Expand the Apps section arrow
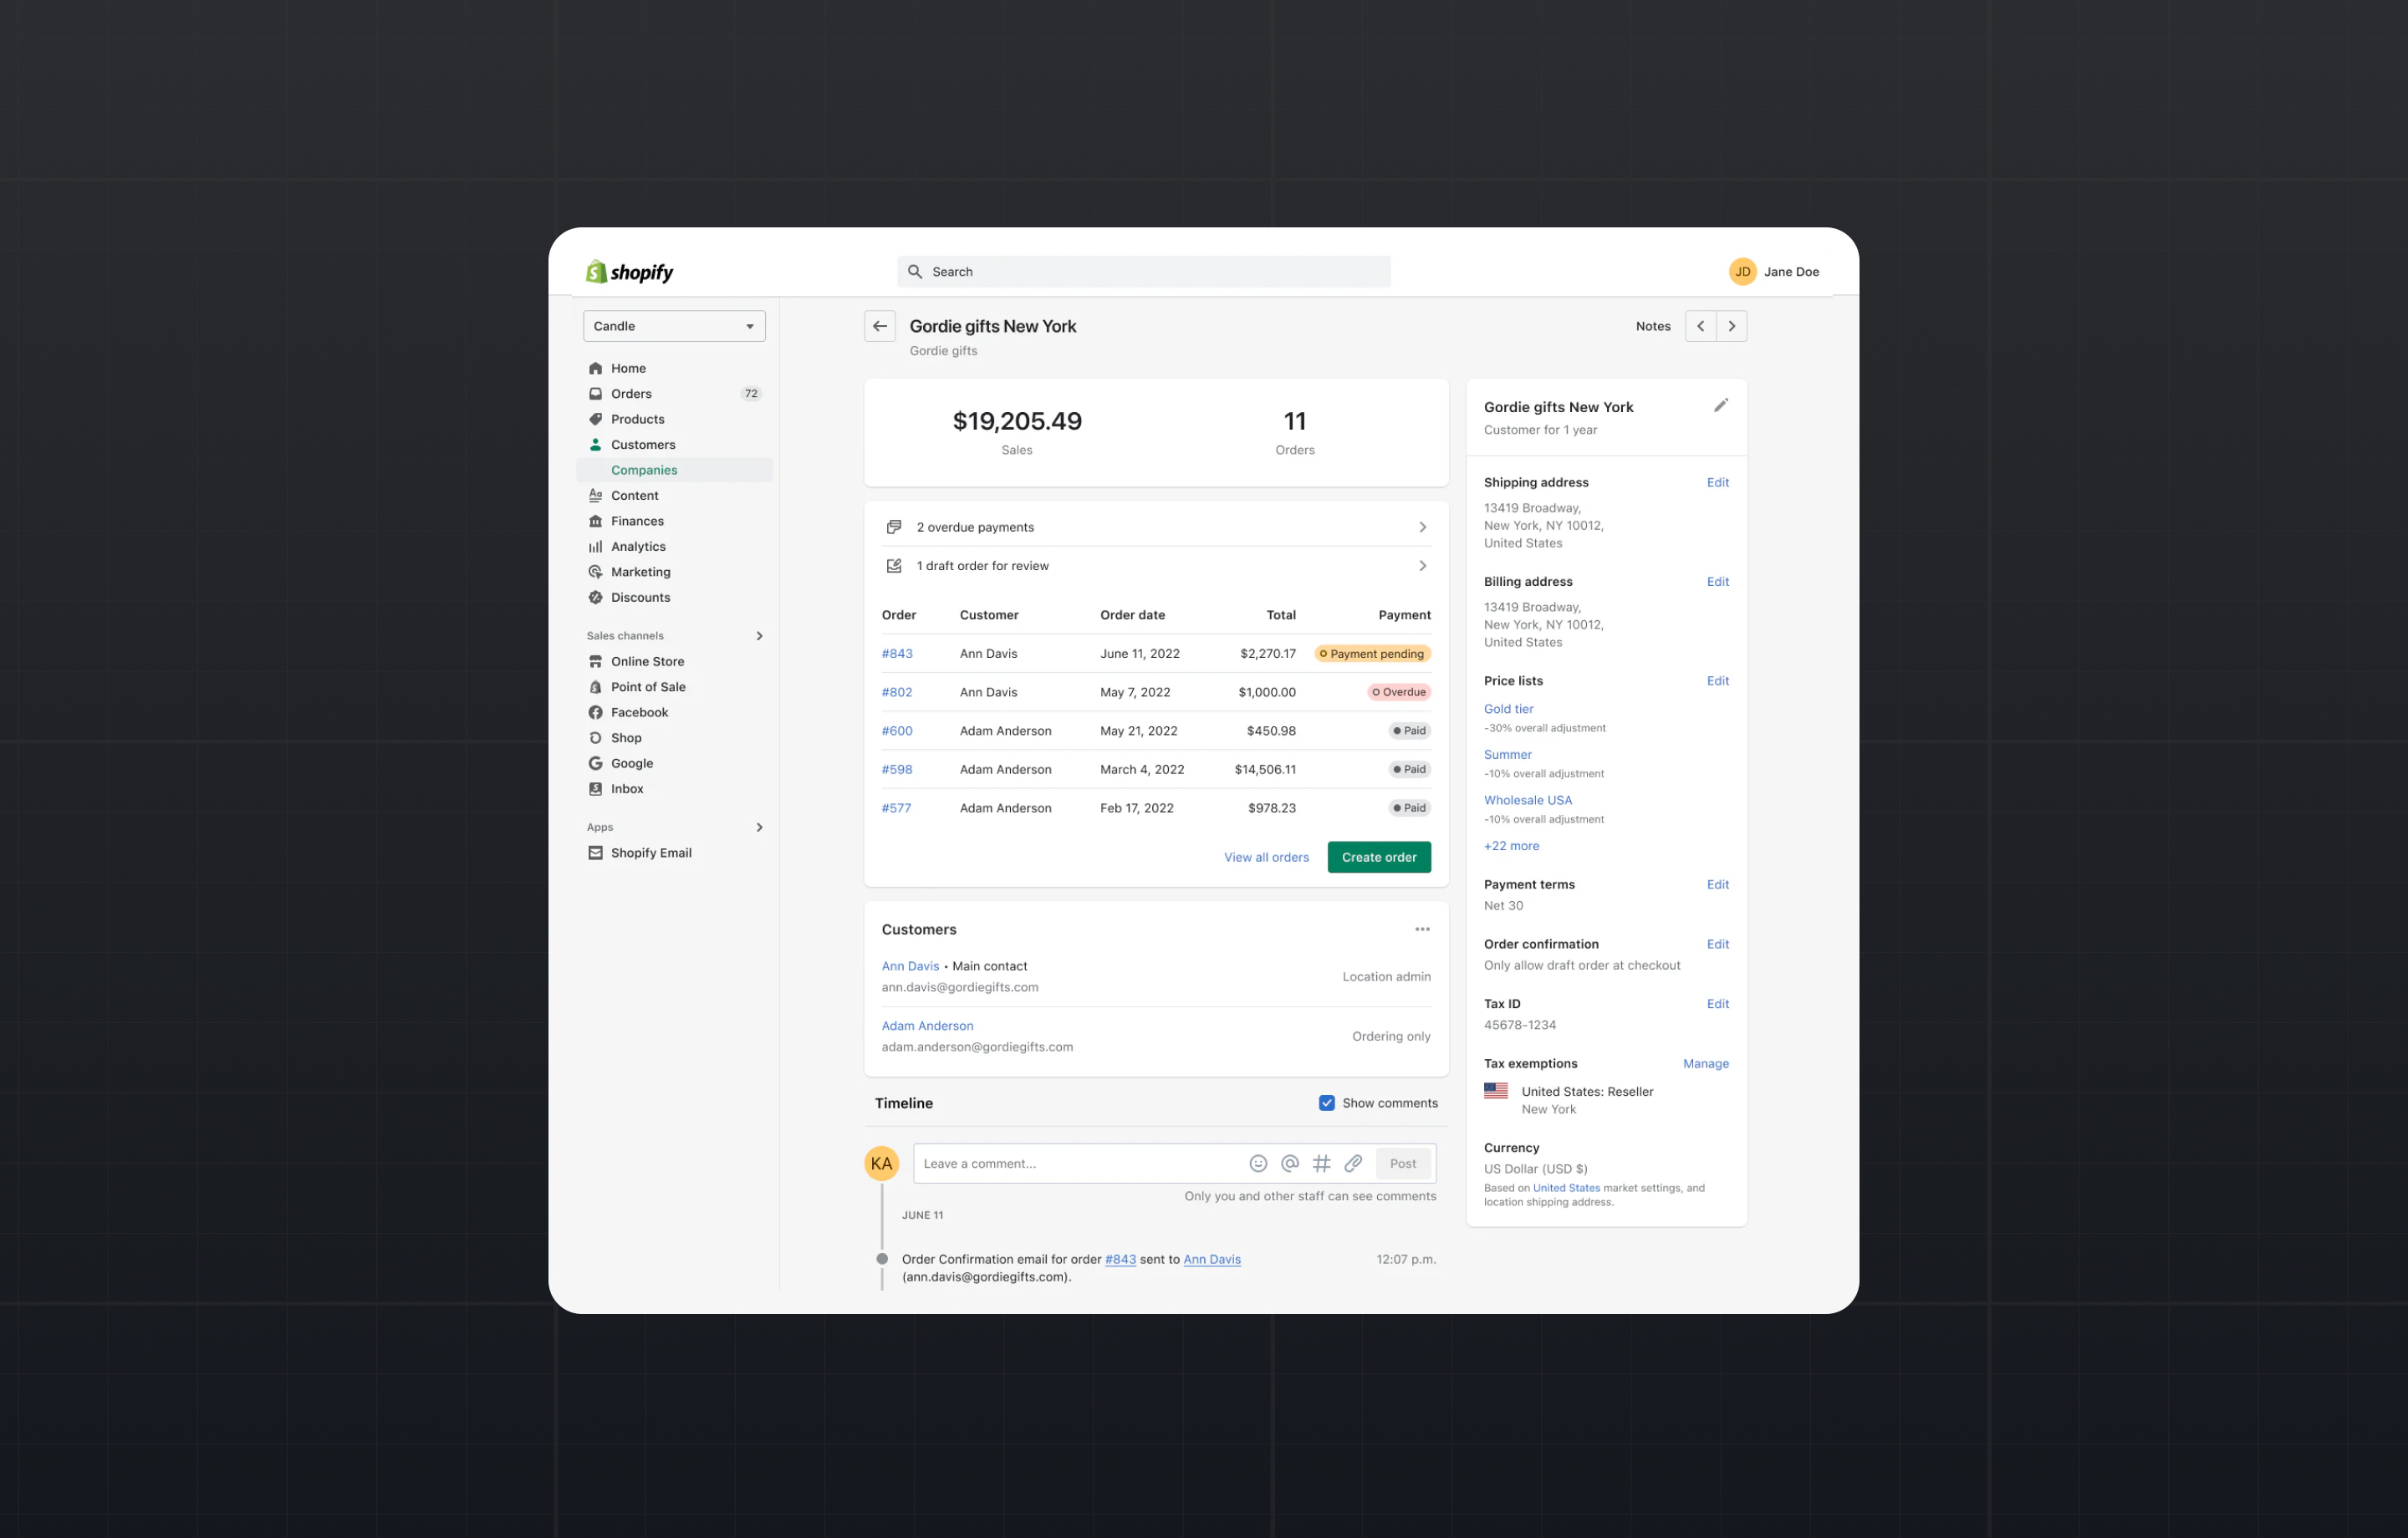 (x=759, y=827)
